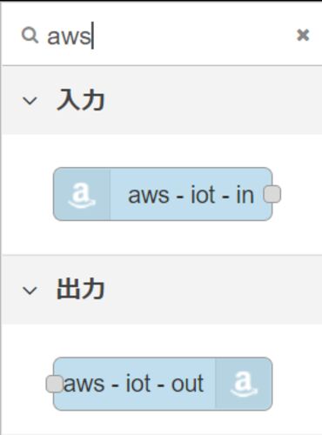Click the magnifier search icon
The width and height of the screenshot is (322, 435).
[x=30, y=36]
